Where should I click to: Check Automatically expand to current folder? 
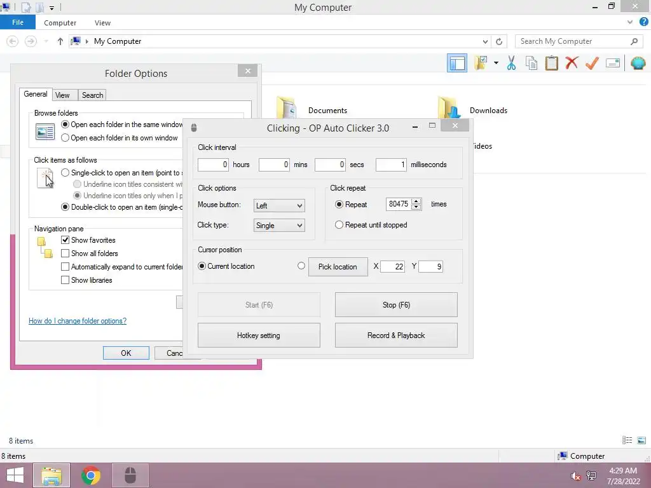pos(65,266)
